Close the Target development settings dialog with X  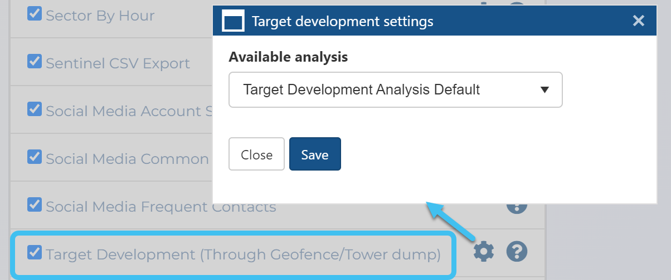pyautogui.click(x=639, y=21)
